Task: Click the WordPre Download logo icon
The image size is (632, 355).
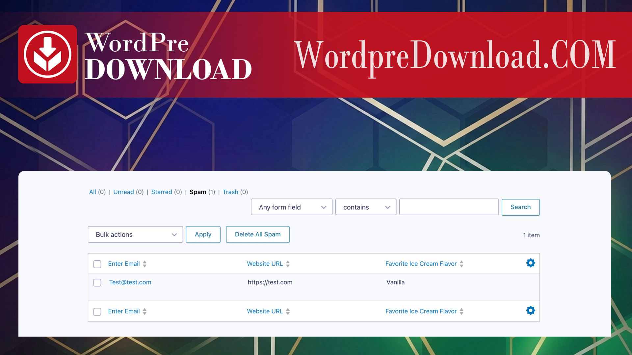Action: [48, 54]
